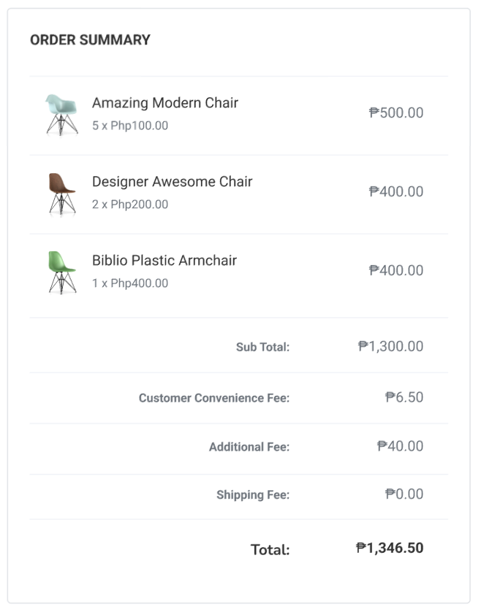
Task: Click the ₱500.00 item price
Action: (x=396, y=113)
